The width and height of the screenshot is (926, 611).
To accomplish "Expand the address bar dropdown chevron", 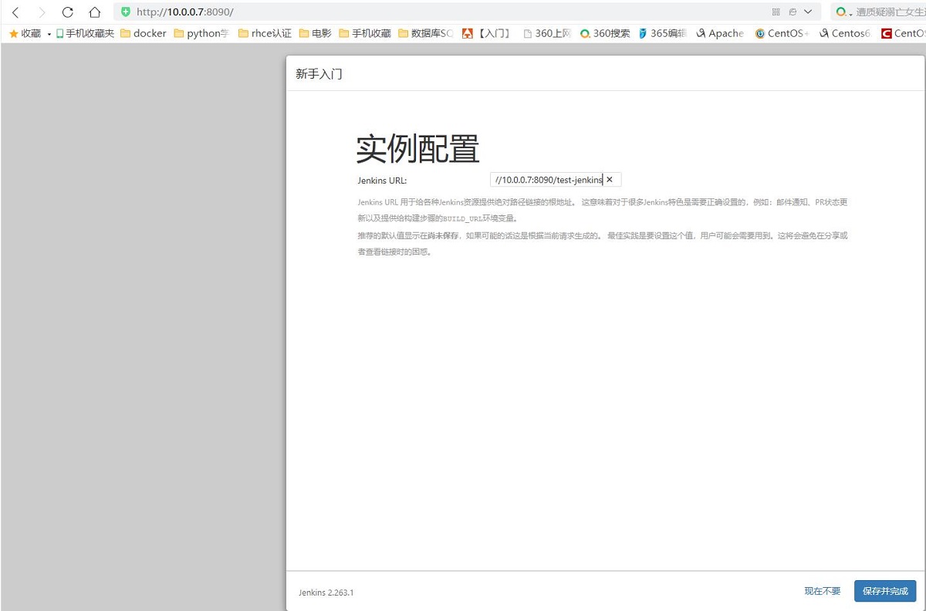I will tap(808, 12).
